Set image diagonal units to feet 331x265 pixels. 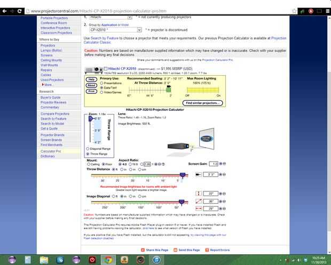[114, 196]
